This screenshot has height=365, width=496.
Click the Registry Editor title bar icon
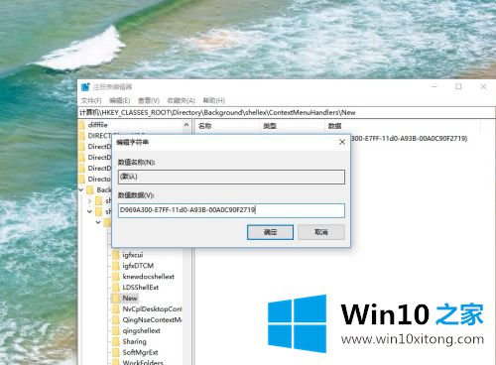pyautogui.click(x=85, y=87)
